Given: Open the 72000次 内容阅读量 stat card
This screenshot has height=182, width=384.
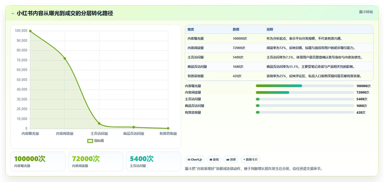Looking at the screenshot, I should pyautogui.click(x=96, y=161).
